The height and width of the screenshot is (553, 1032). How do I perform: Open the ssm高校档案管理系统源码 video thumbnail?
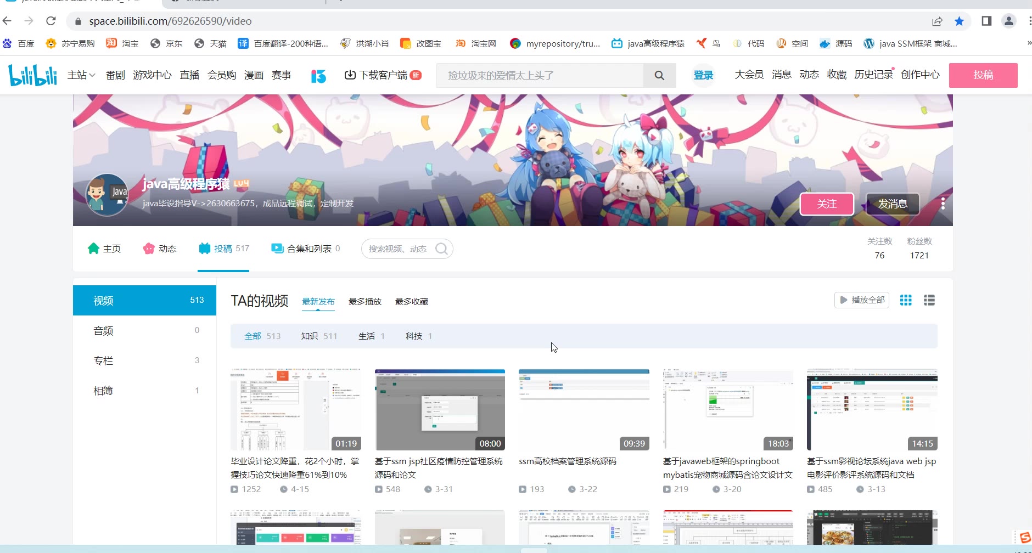584,410
